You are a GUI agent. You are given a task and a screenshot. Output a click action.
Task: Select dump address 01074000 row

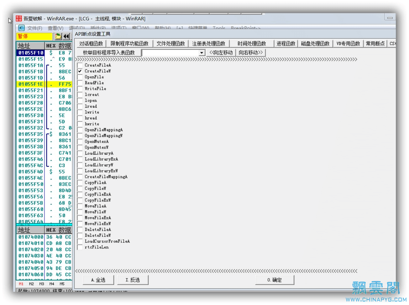click(44, 237)
